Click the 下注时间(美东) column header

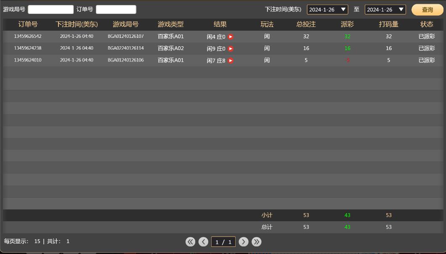click(x=77, y=24)
